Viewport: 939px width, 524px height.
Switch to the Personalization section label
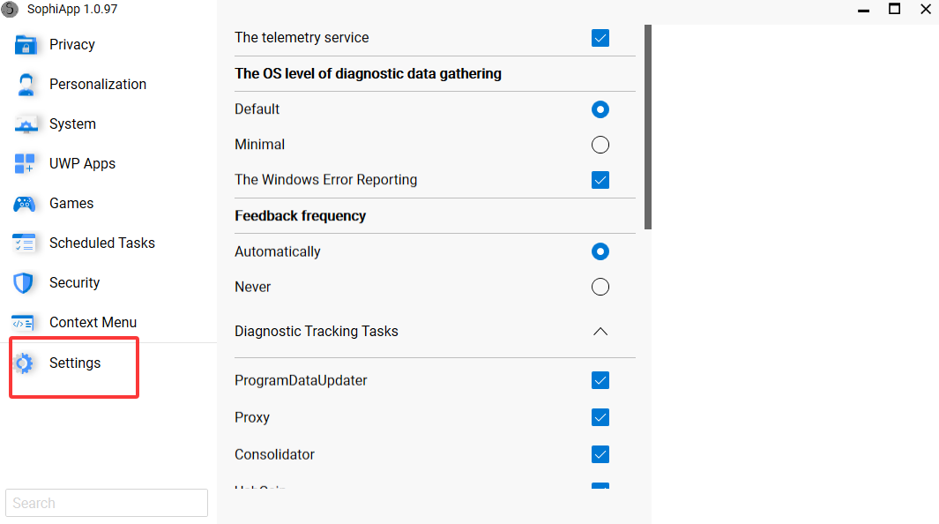coord(98,85)
